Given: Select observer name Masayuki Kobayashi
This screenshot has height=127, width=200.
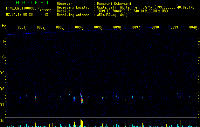Looking at the screenshot, I should point(114,3).
